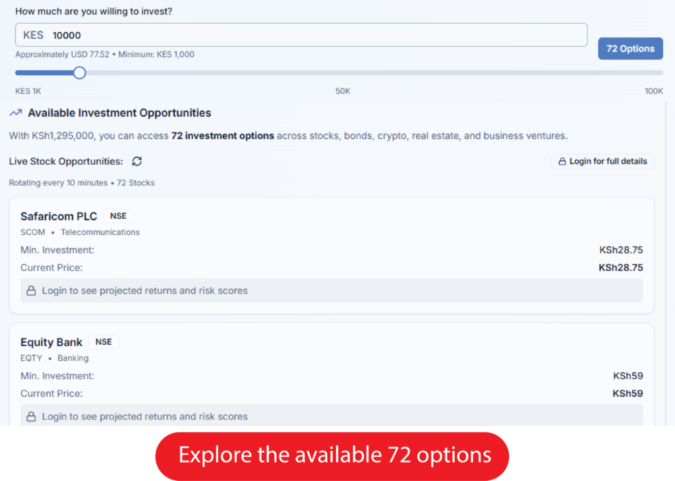Open the Equity Bank stock title
The width and height of the screenshot is (675, 481).
[51, 342]
